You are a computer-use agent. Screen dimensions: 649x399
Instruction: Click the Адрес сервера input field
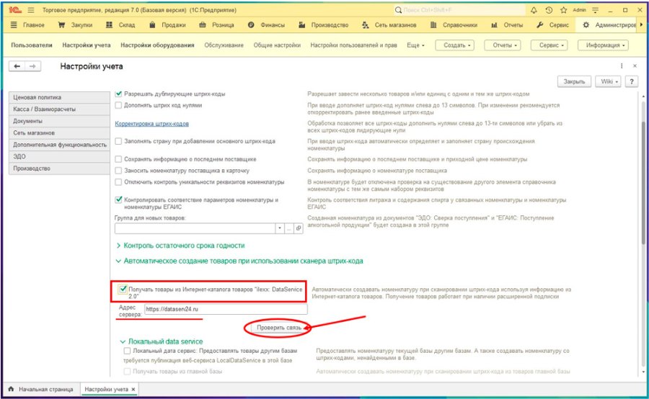226,309
